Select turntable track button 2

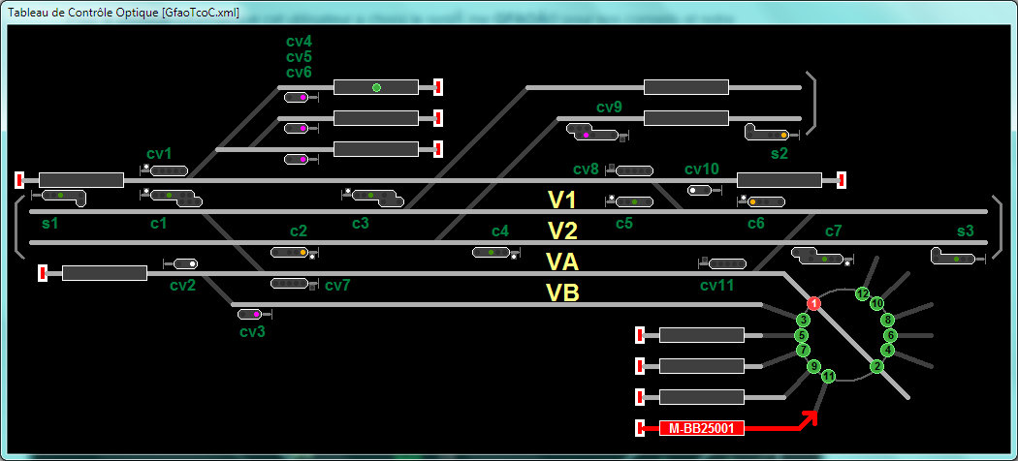point(877,367)
